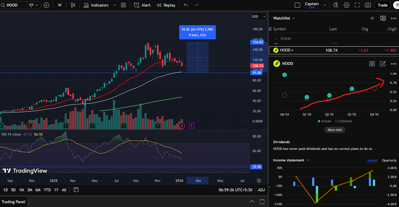
Task: Redo the chart action
Action: 196,5
